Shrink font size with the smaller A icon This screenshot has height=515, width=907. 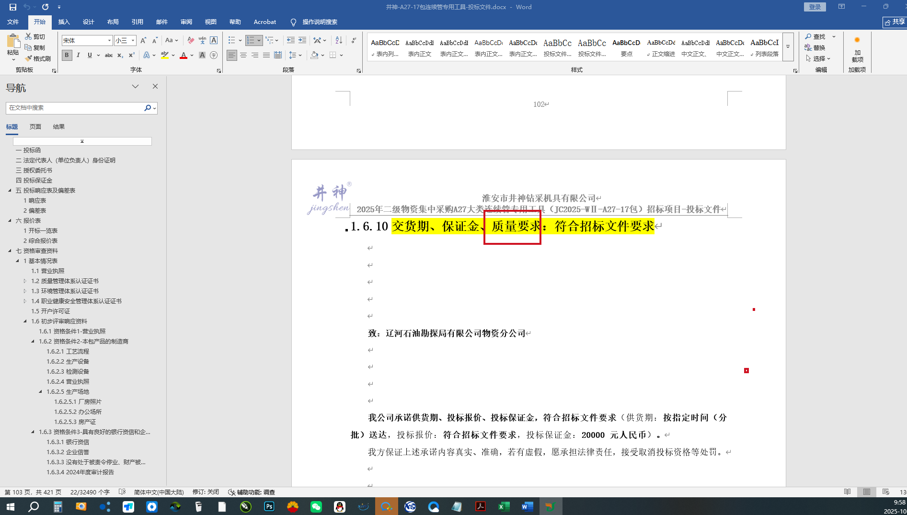[x=155, y=41]
